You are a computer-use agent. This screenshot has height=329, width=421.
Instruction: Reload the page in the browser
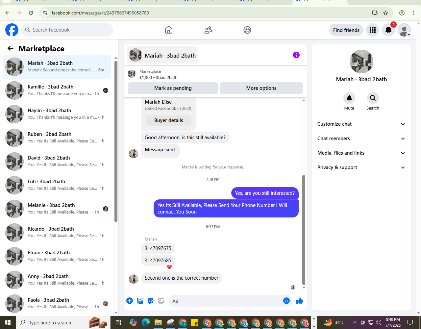[31, 13]
